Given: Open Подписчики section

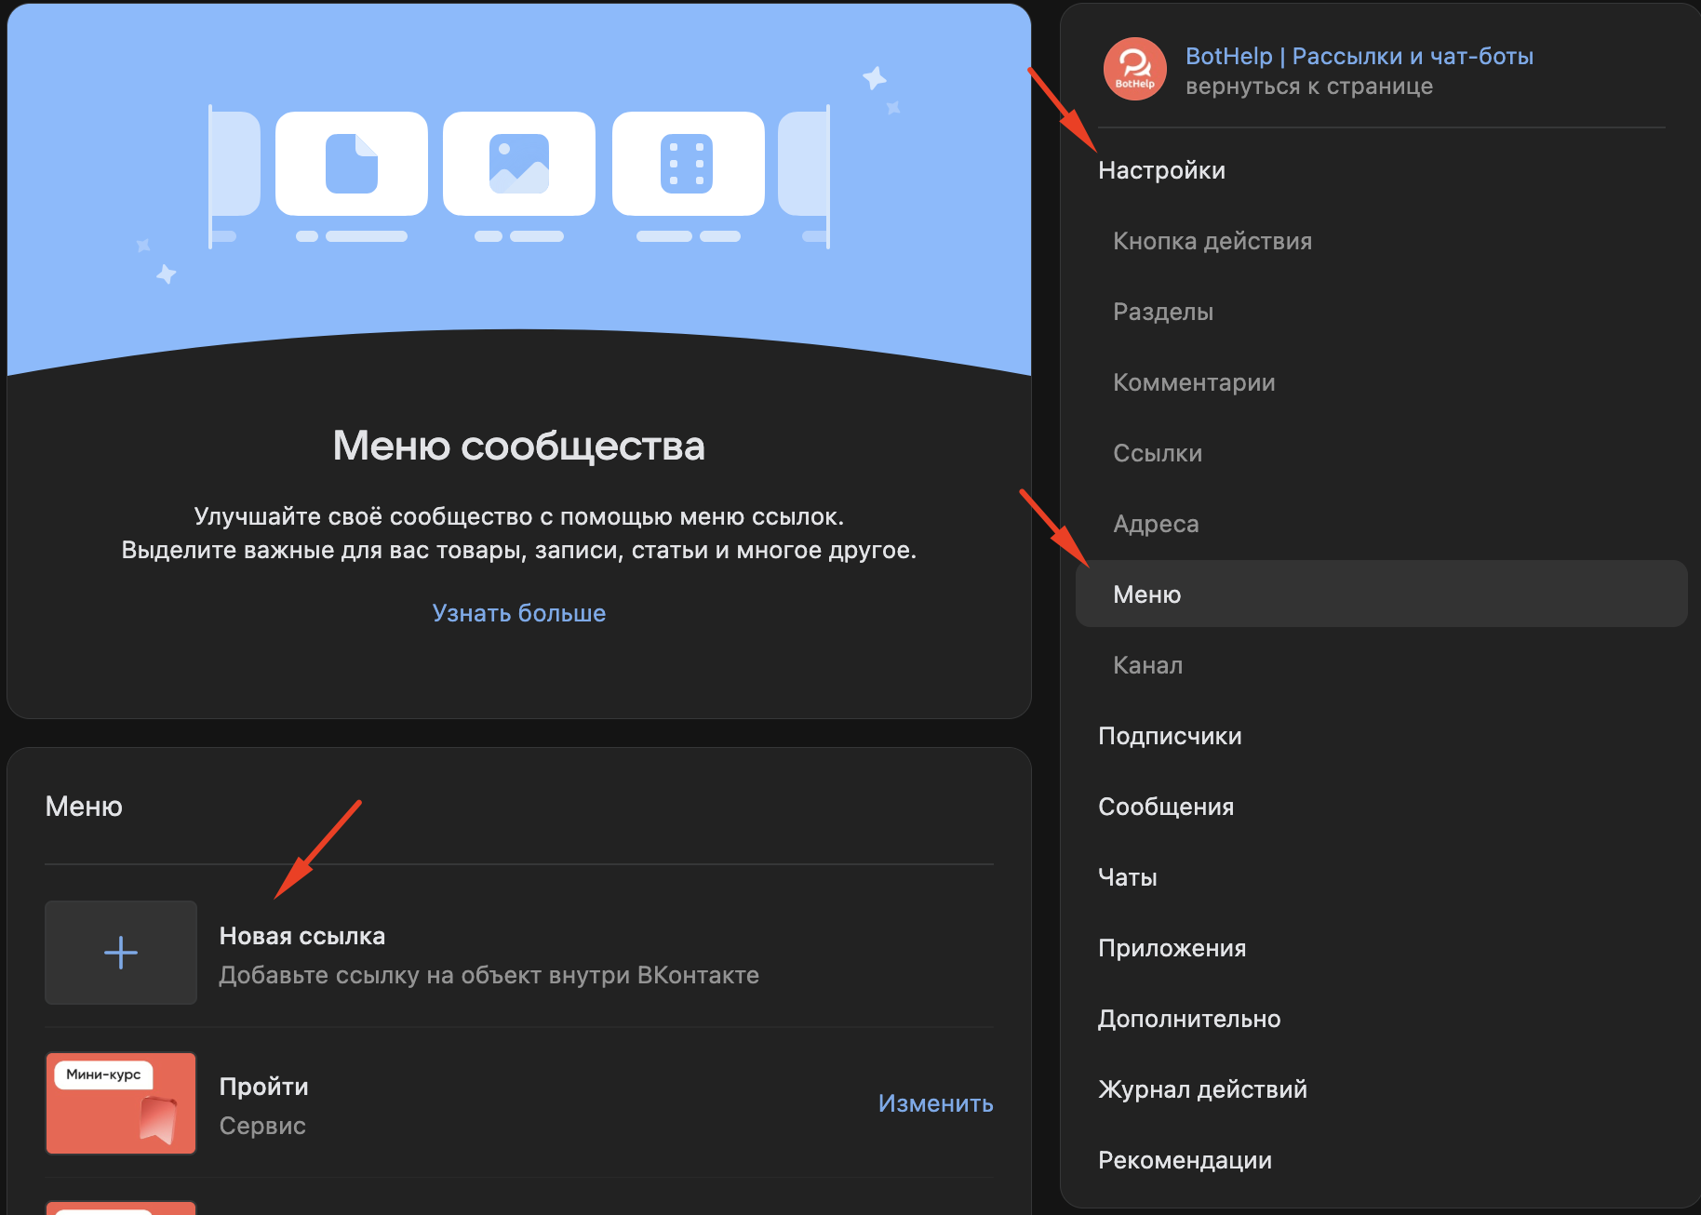Looking at the screenshot, I should click(x=1169, y=736).
